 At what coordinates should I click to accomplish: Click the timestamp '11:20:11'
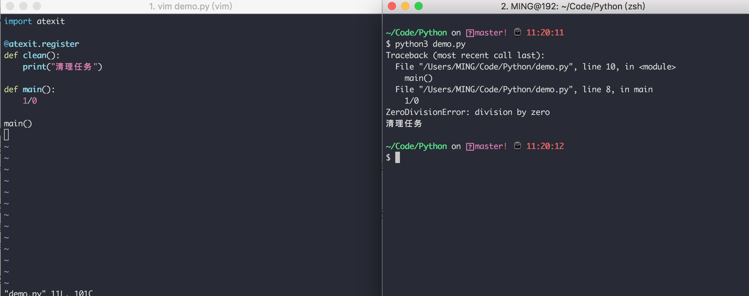coord(545,33)
